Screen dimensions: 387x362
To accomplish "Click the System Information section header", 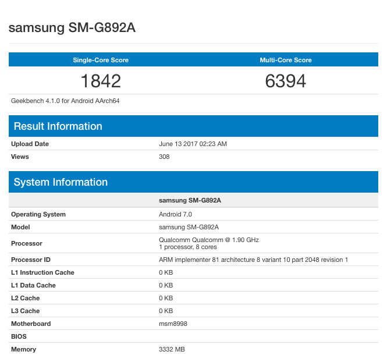I will point(61,182).
